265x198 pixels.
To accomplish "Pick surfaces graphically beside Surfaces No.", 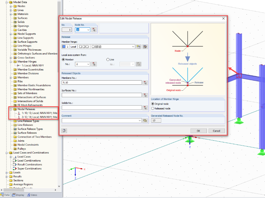I will point(145,95).
